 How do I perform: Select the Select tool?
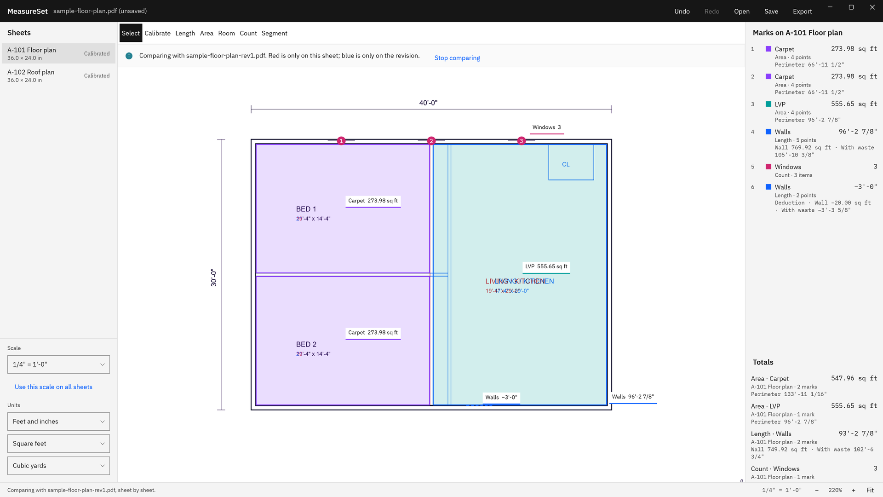(131, 33)
